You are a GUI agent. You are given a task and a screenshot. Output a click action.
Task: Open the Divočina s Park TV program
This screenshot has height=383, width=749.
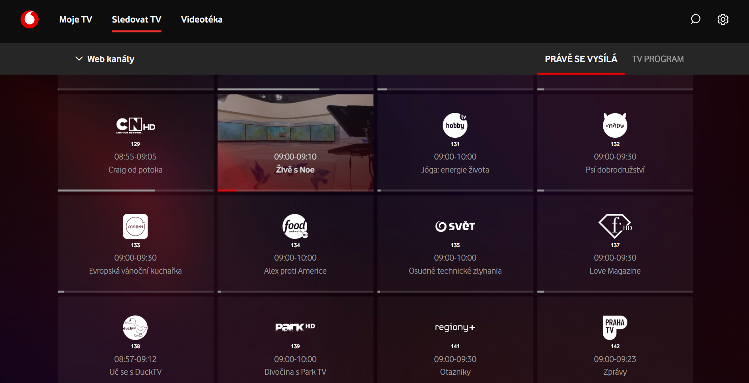click(x=295, y=372)
